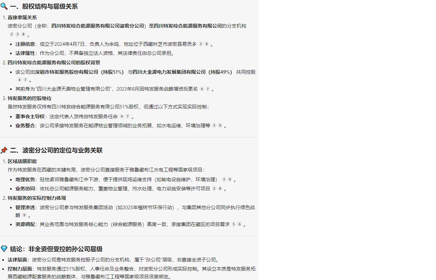The image size is (436, 280).
Task: Open citation 5 in the 业务整合 bullet
Action: 214,125
